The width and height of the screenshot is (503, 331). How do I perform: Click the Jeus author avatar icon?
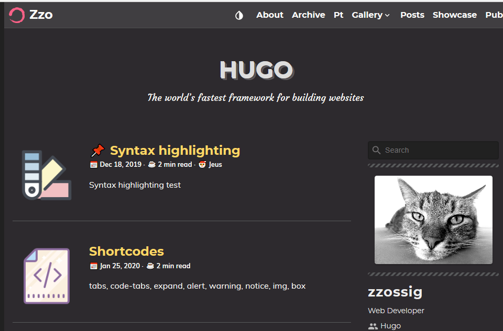[x=202, y=165]
